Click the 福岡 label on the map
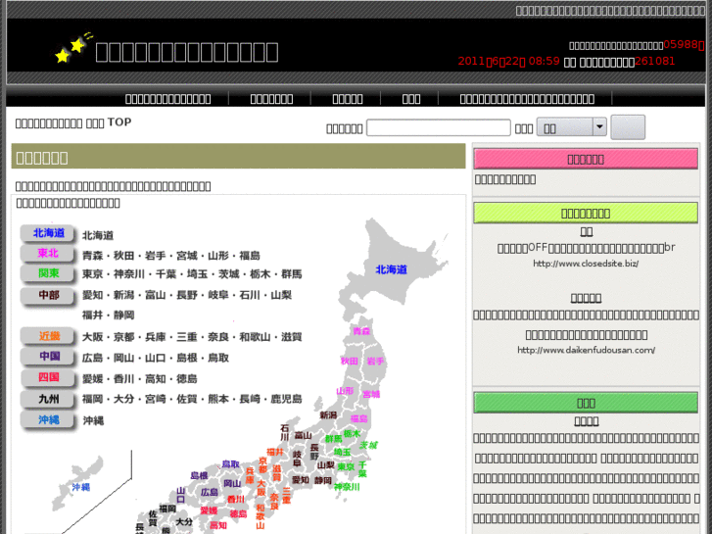 coord(167,509)
